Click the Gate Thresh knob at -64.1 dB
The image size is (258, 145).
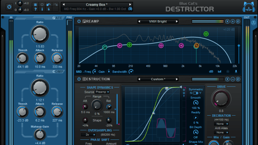(x=22, y=58)
